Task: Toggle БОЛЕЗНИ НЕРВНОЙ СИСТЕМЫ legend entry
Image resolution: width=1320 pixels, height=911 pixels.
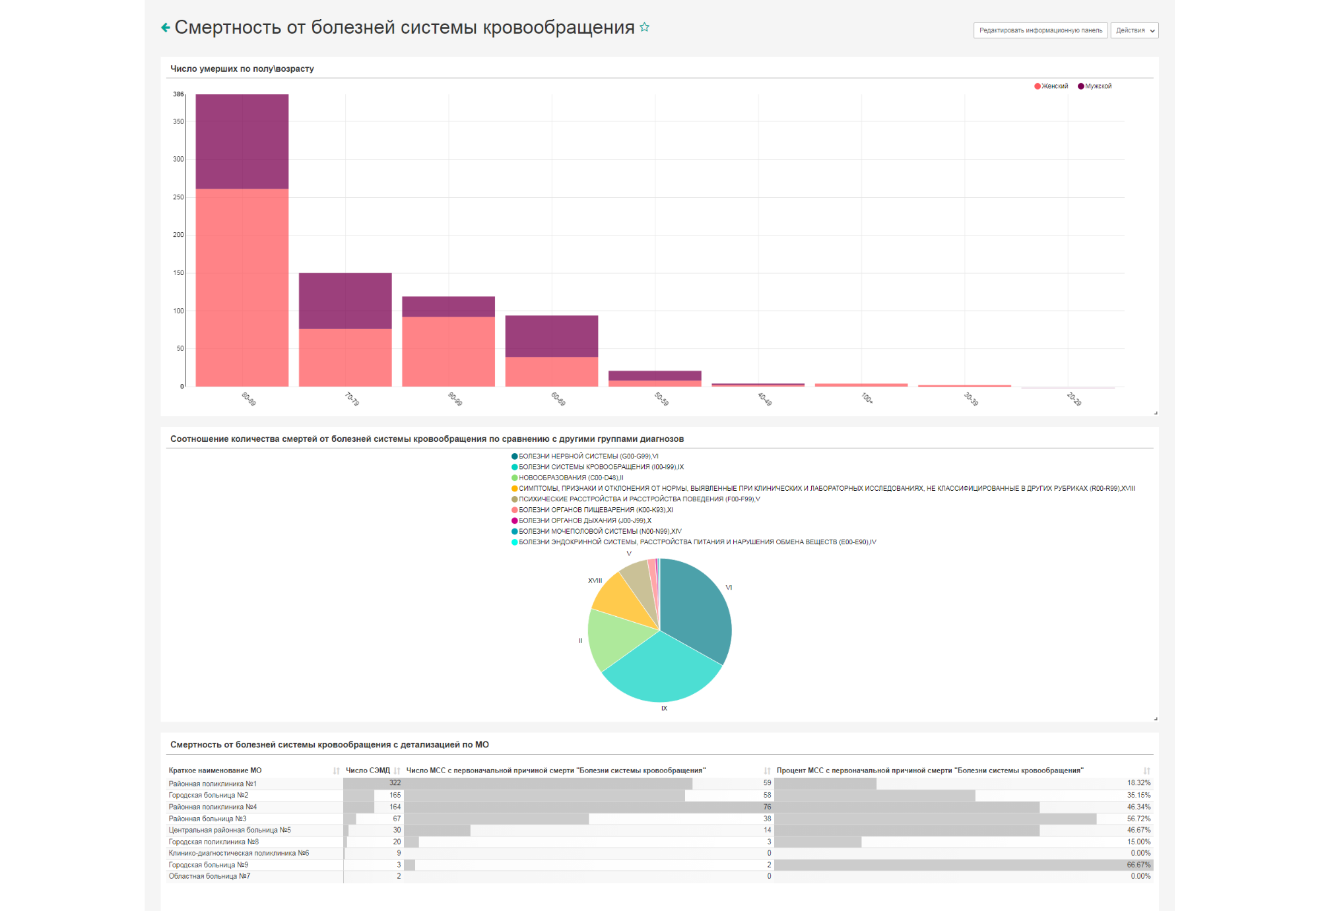Action: [x=585, y=456]
